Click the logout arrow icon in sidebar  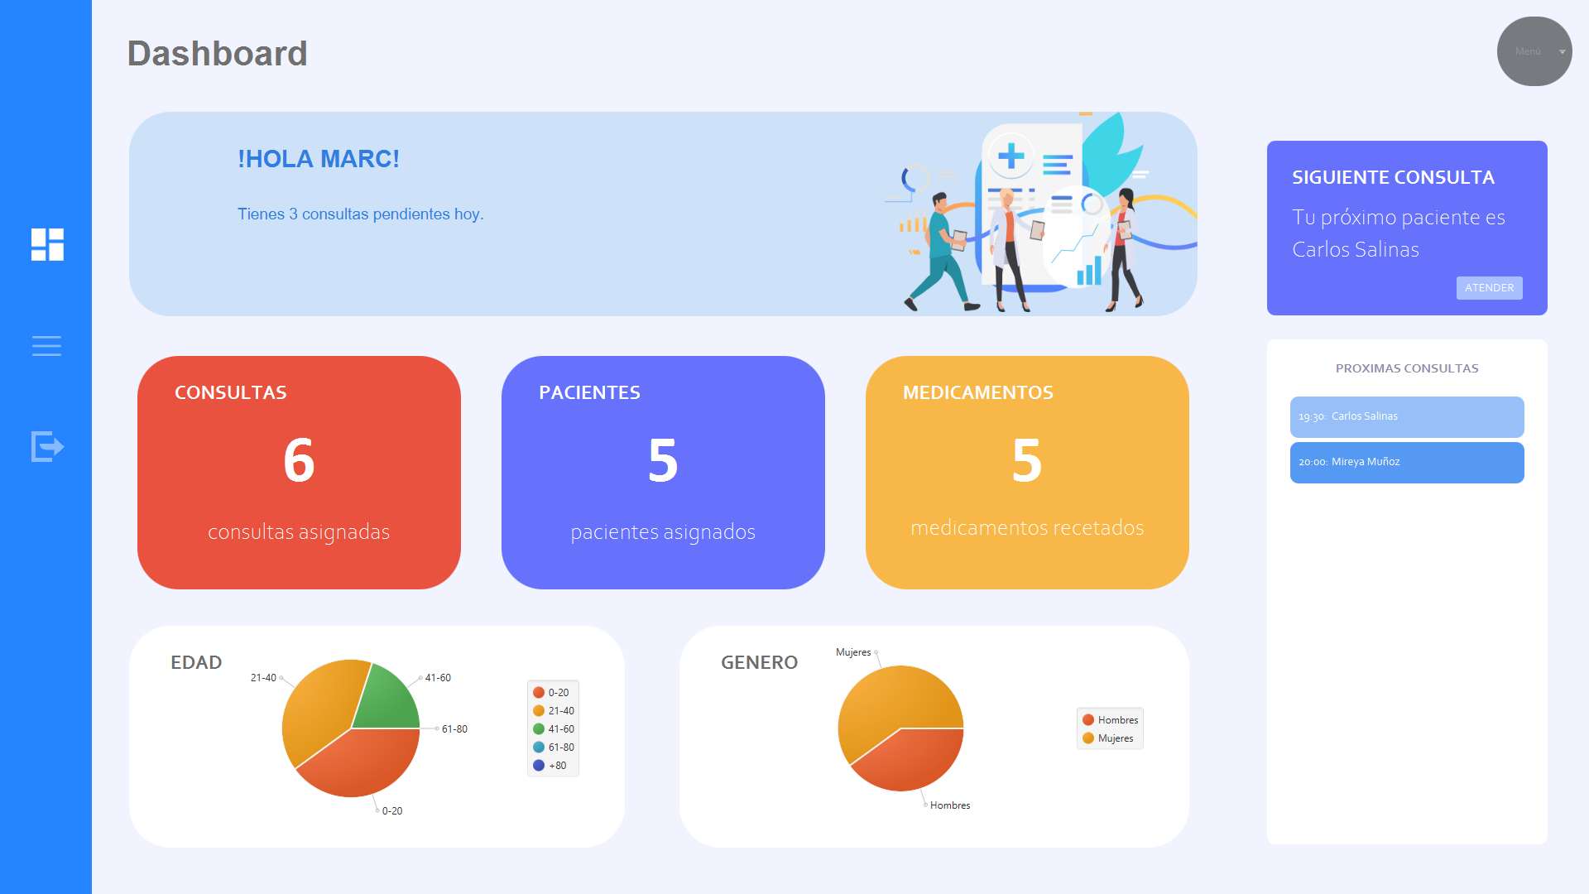(x=47, y=446)
